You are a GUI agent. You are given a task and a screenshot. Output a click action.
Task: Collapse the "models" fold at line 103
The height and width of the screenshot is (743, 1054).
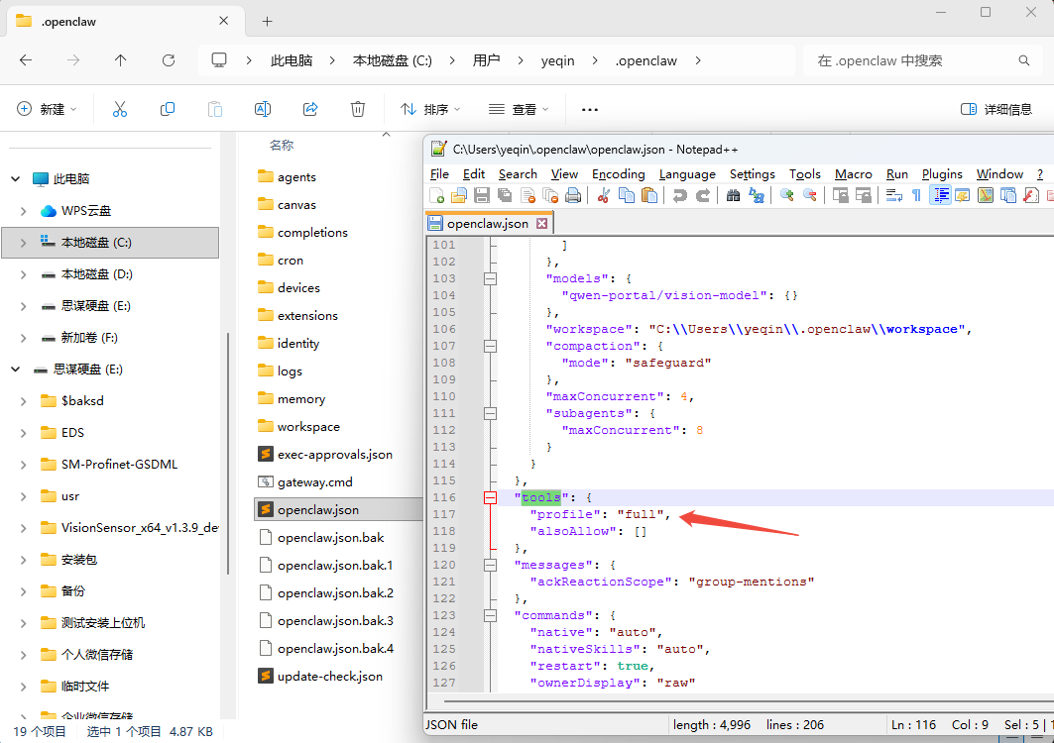491,278
